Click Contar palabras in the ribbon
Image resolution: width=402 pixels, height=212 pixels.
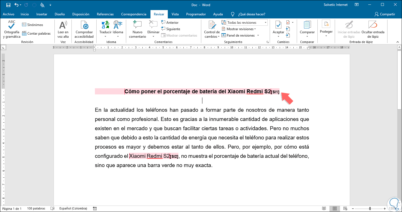[36, 34]
